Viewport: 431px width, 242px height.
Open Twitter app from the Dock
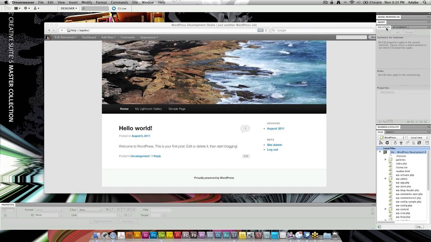coord(307,236)
